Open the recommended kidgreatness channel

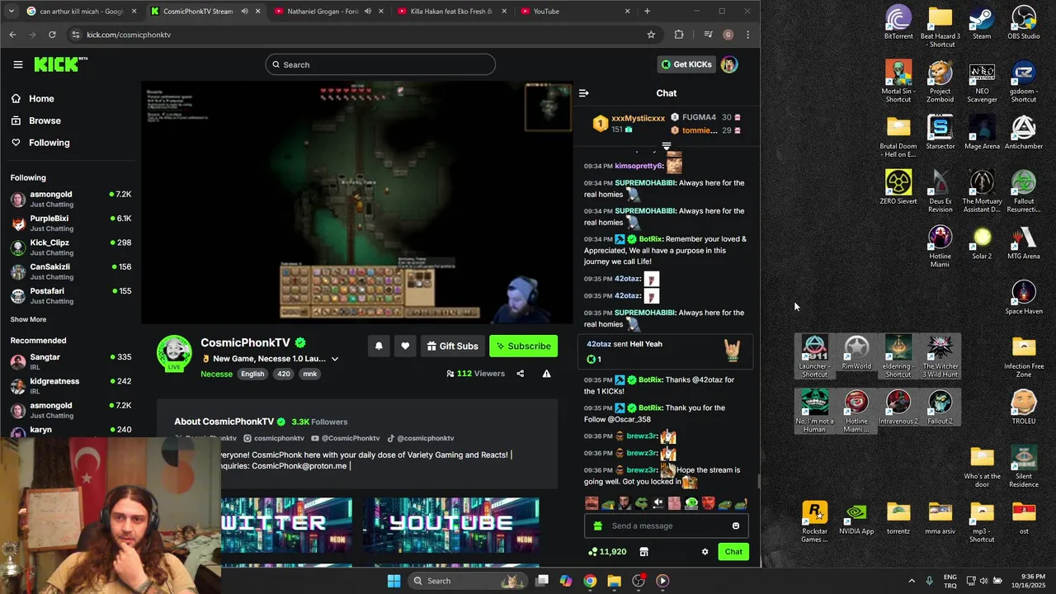(71, 385)
